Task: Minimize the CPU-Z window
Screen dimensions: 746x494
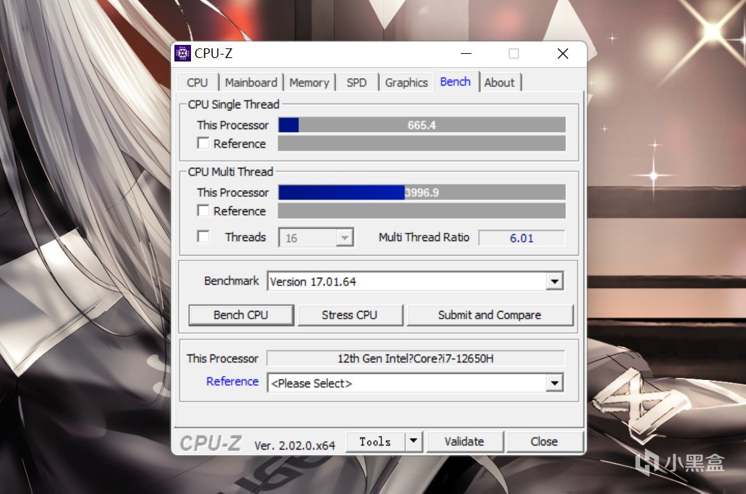Action: pyautogui.click(x=466, y=53)
